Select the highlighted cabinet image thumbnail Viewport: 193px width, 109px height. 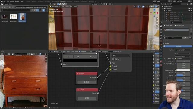pyautogui.click(x=22, y=18)
